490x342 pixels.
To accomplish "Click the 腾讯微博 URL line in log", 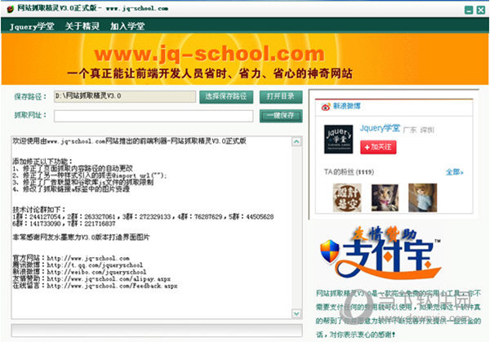I will tap(78, 265).
